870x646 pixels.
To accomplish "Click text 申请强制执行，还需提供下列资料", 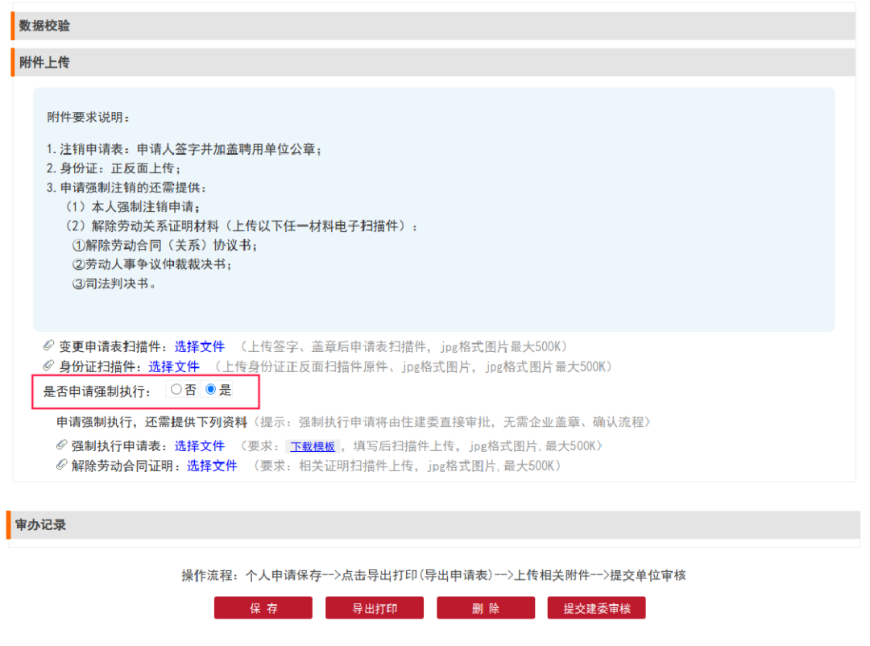I will [x=151, y=422].
